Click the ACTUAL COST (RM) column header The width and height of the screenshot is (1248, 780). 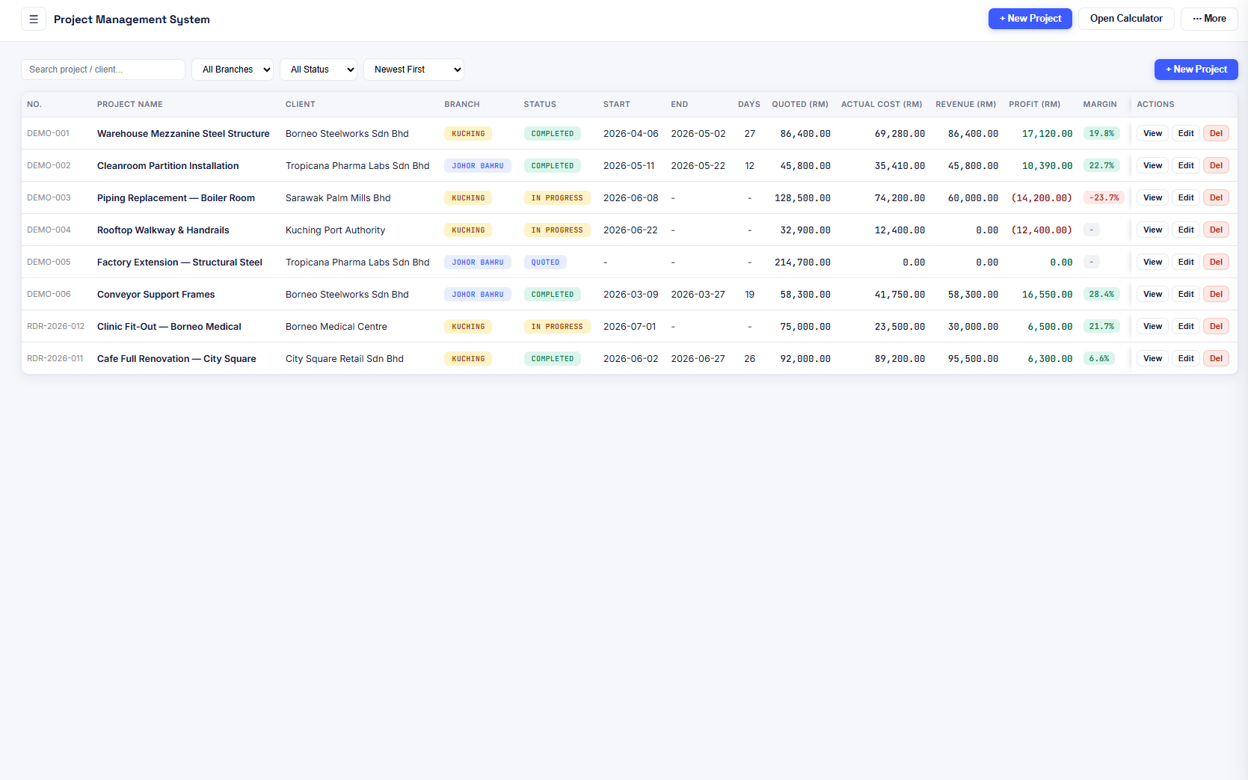[882, 105]
